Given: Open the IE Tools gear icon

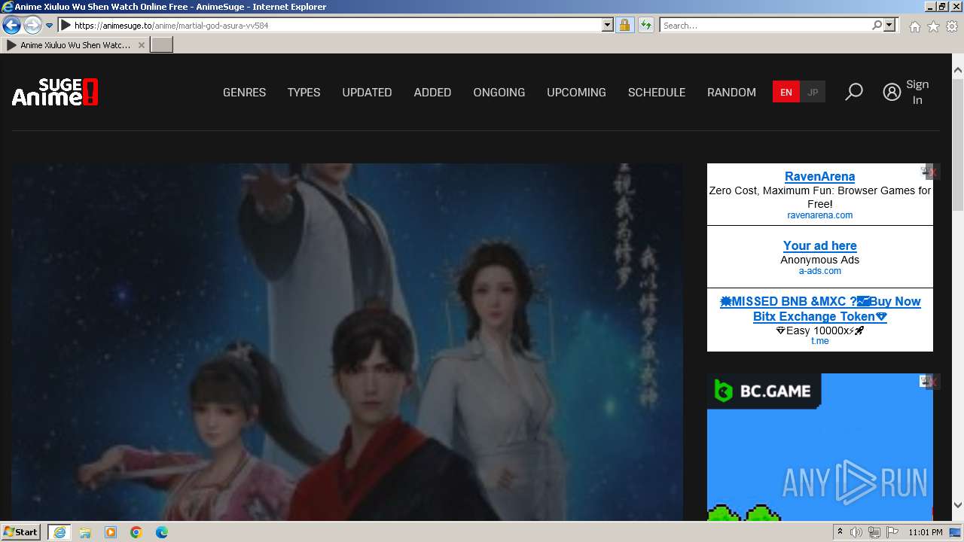Looking at the screenshot, I should pyautogui.click(x=952, y=26).
